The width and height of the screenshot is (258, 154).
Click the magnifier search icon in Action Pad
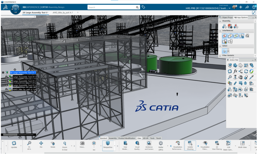point(230,77)
